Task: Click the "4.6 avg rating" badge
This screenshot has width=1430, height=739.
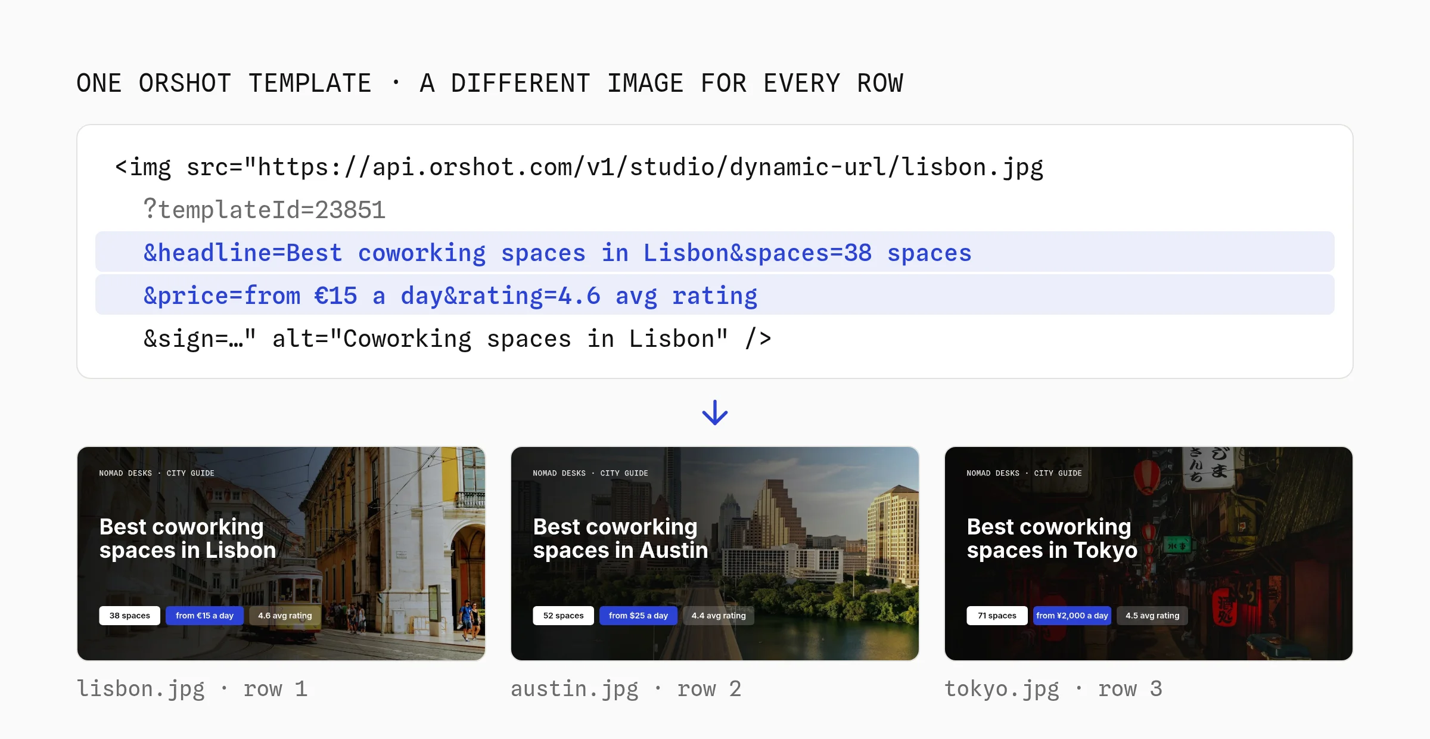Action: pyautogui.click(x=285, y=616)
